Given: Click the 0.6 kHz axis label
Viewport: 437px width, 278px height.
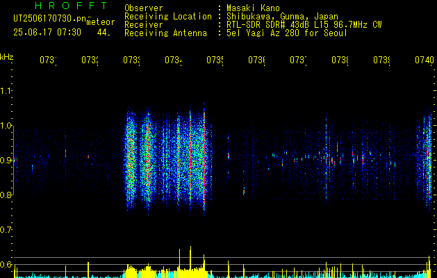Looking at the screenshot, I should [x=6, y=264].
